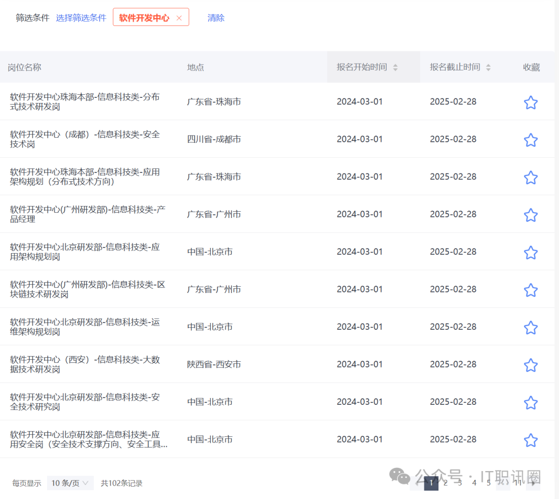Sort by 报名开始时间 column arrows
This screenshot has width=559, height=499.
tap(395, 67)
